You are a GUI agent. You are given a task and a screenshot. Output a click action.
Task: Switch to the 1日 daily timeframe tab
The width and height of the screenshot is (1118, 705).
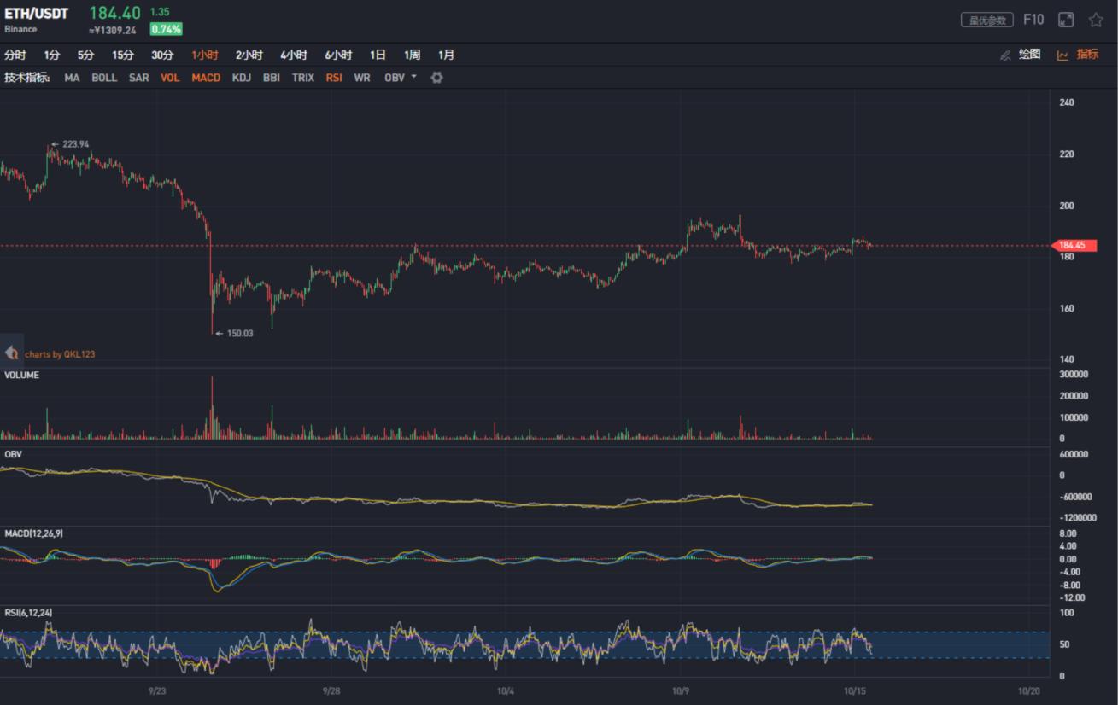click(x=378, y=55)
